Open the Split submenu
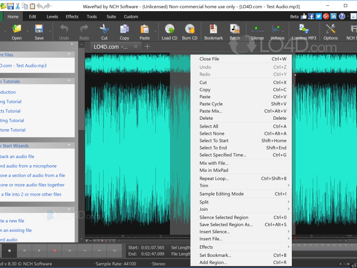This screenshot has height=268, width=357. click(241, 202)
